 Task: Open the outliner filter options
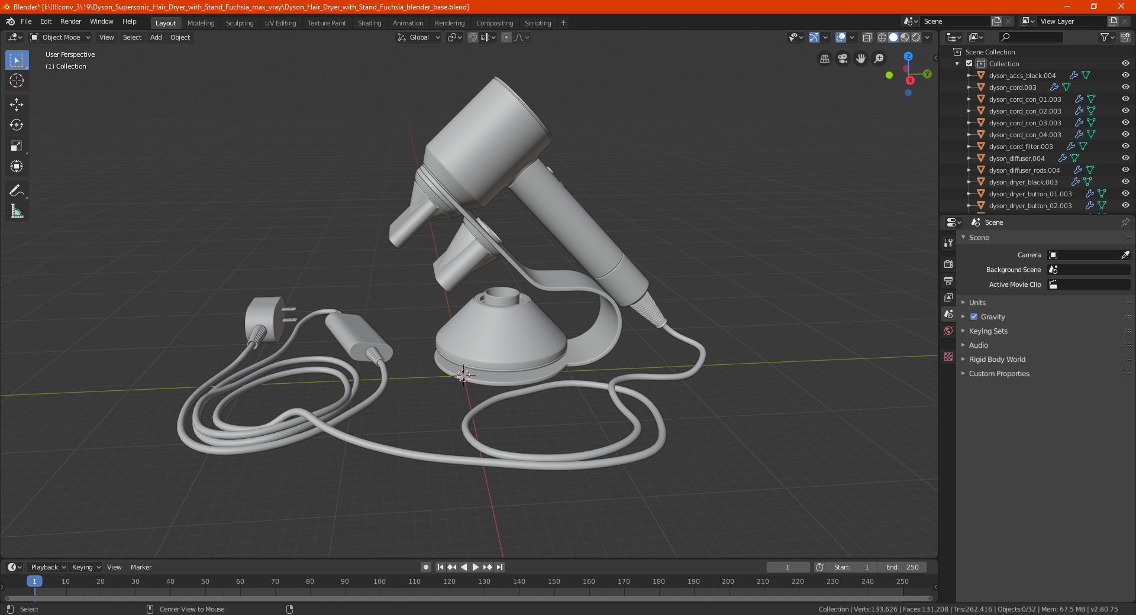click(x=1107, y=37)
